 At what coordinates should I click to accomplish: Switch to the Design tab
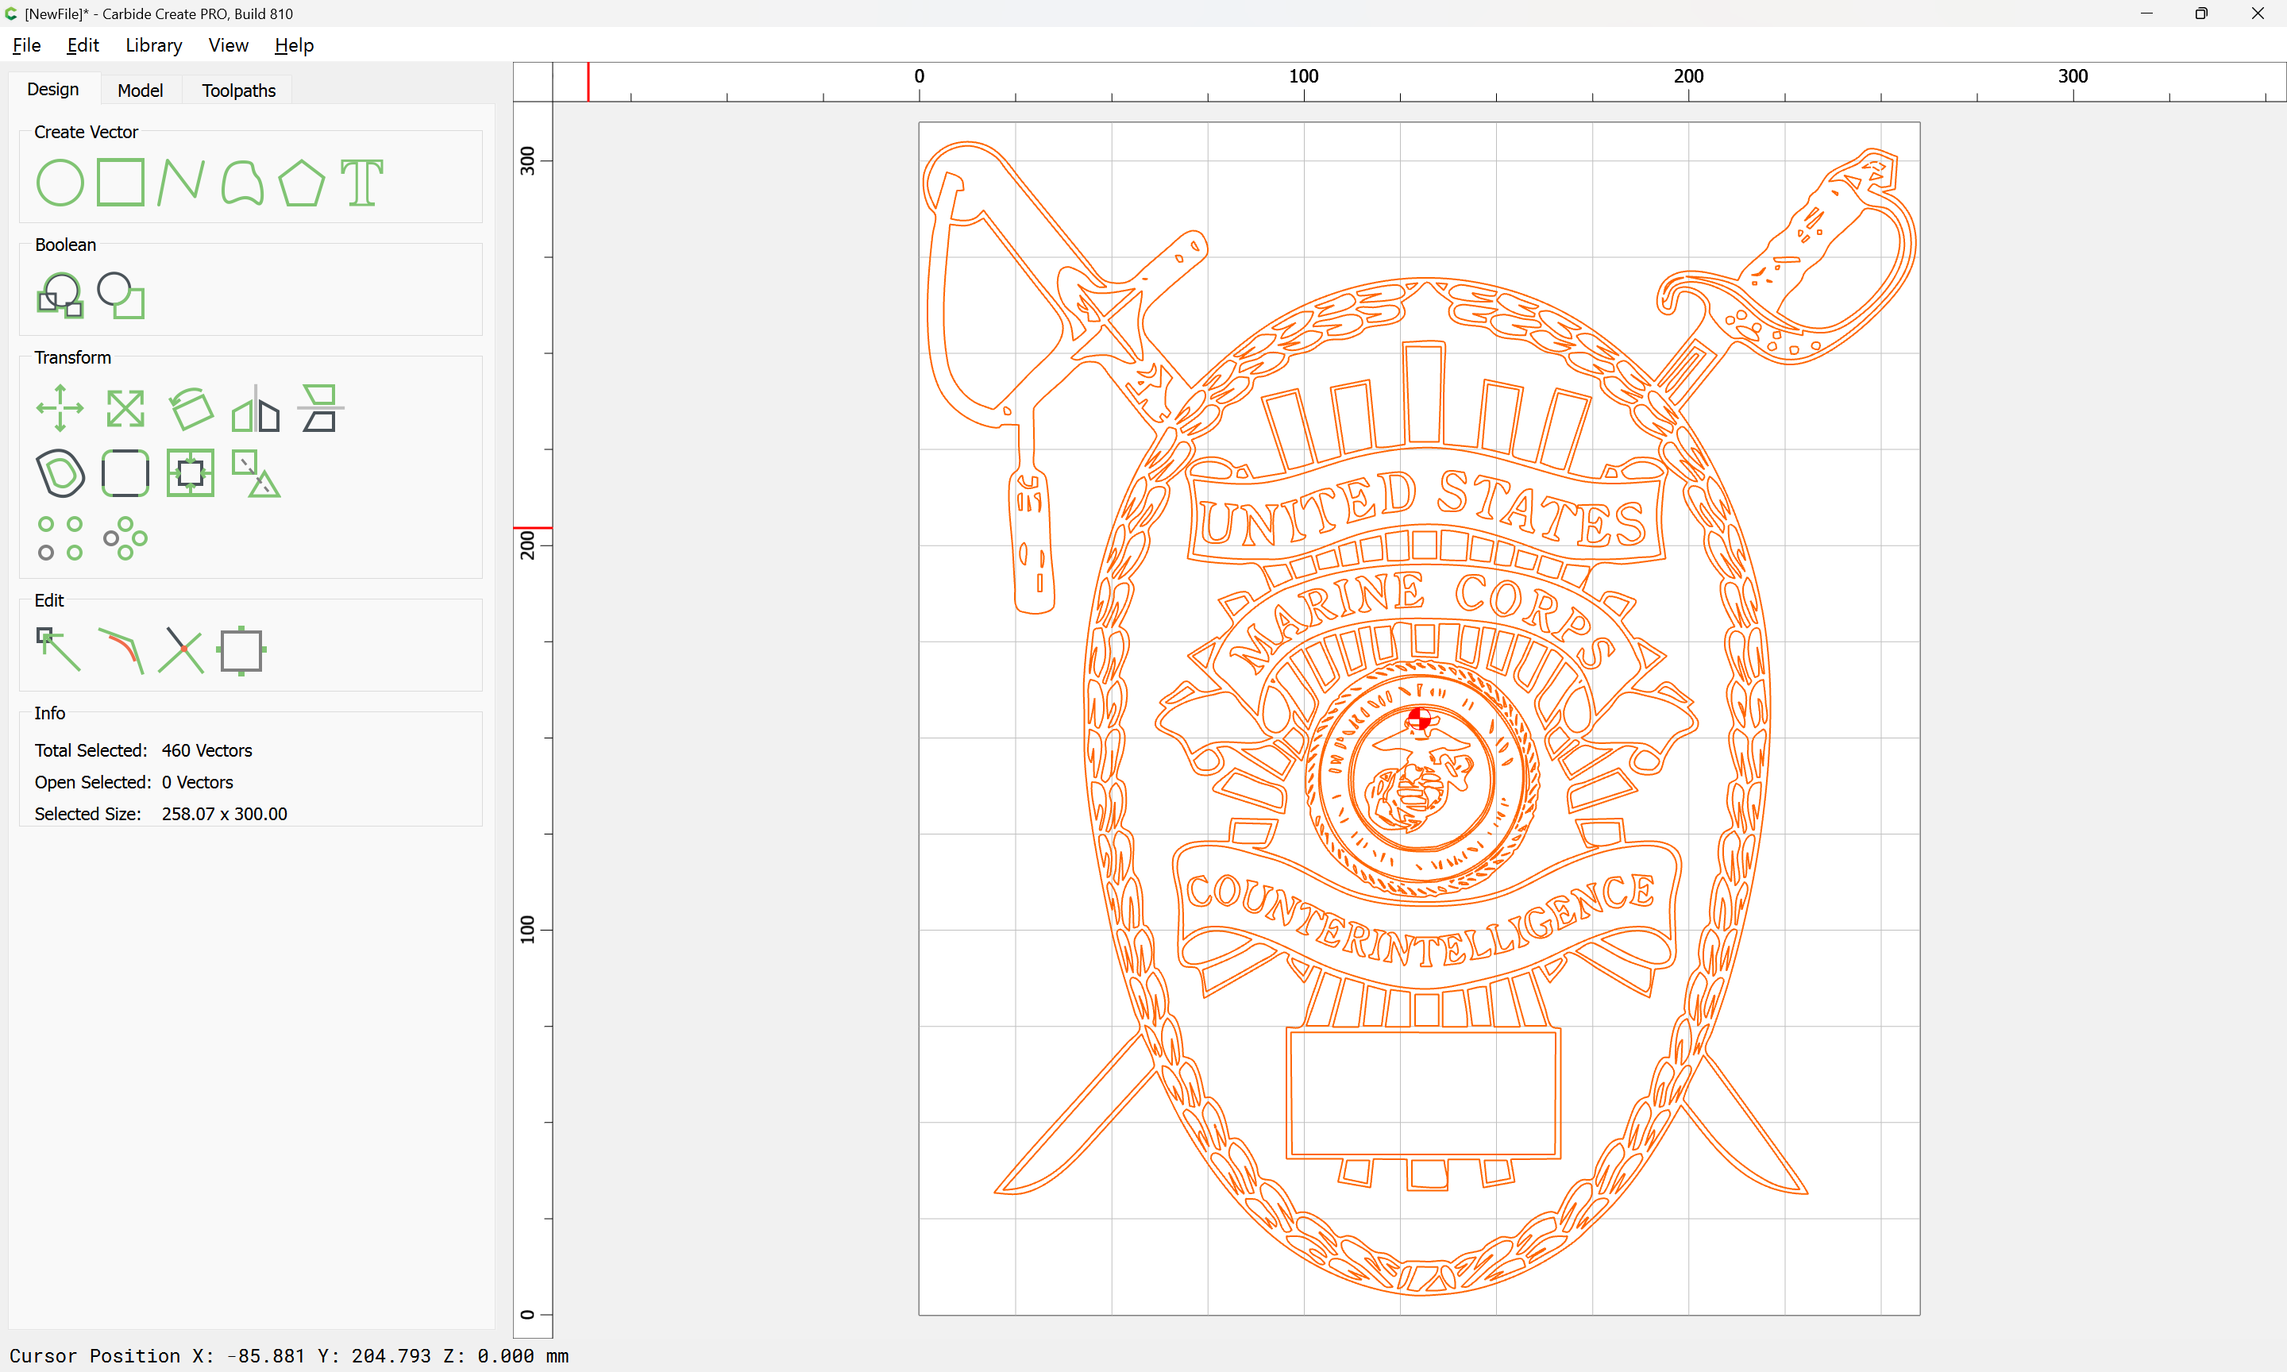point(52,90)
